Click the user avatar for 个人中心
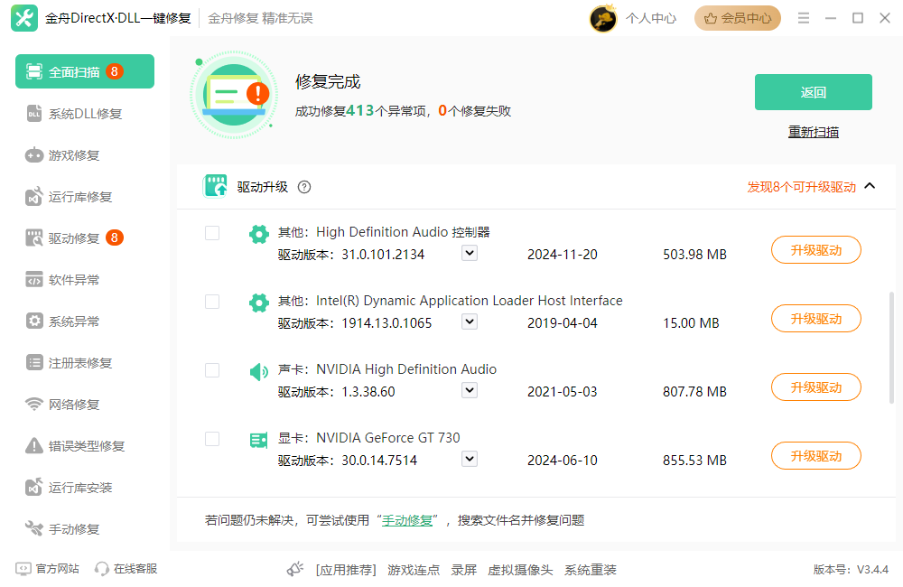903x587 pixels. pyautogui.click(x=603, y=18)
